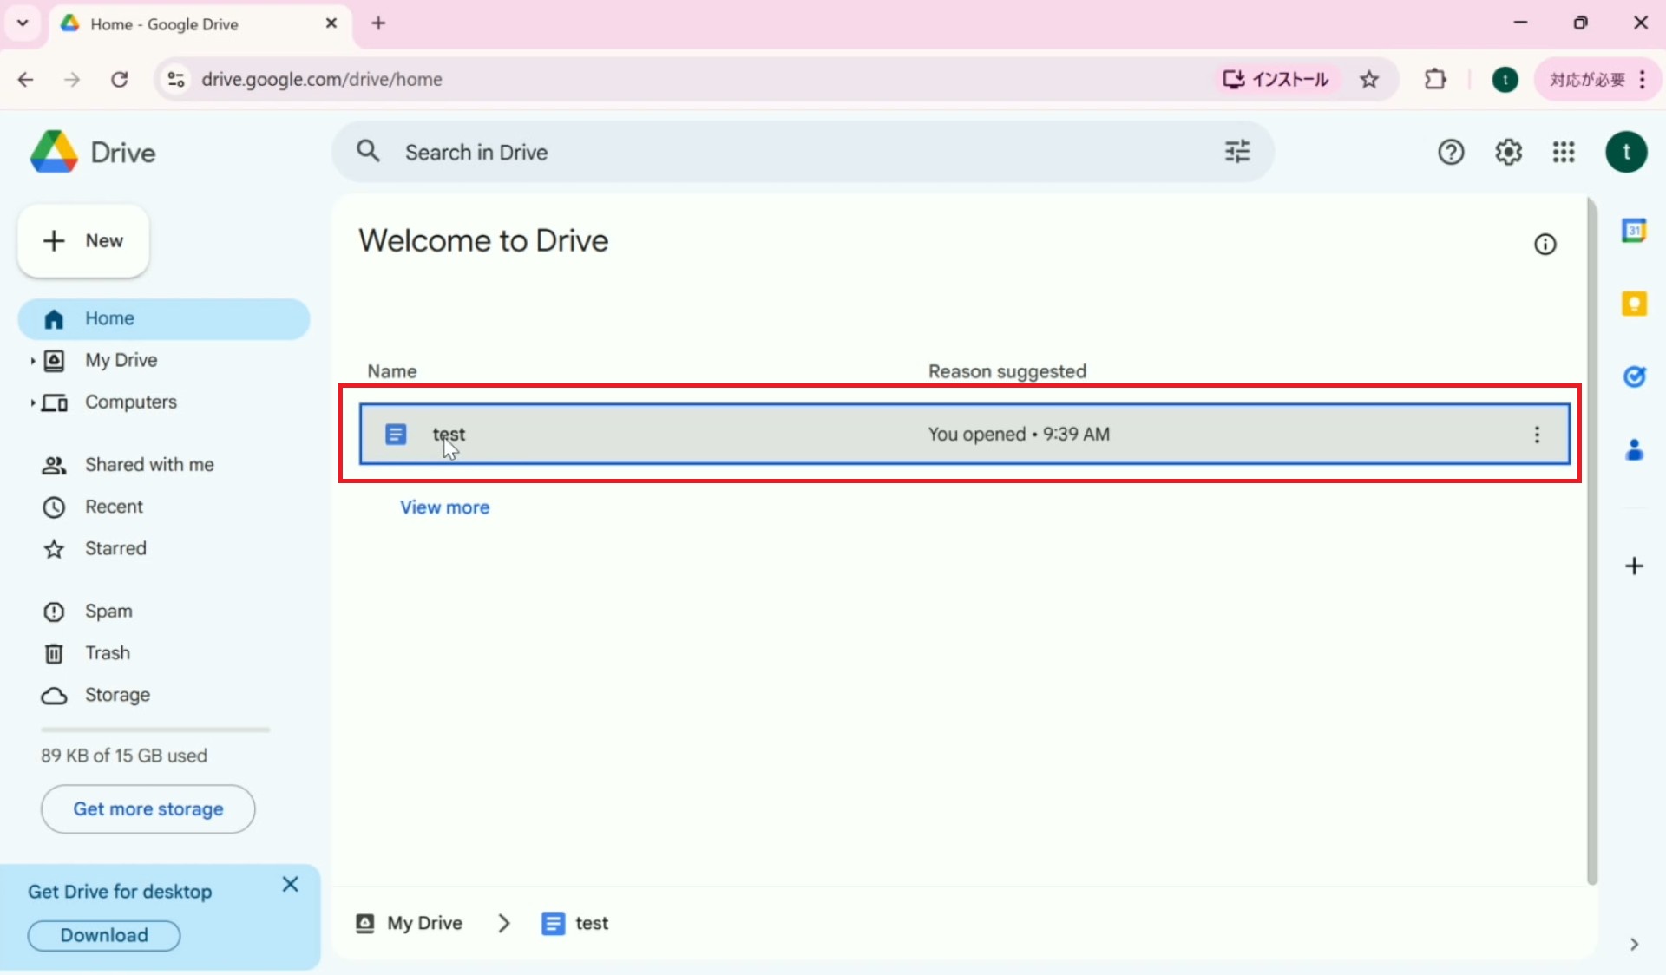Hide side panel chevron at bottom-right

[1634, 944]
